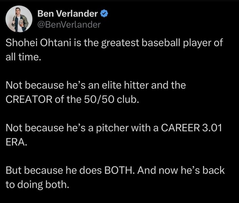Viewport: 239px width, 203px height.
Task: Click the words "Shohei Ohtani" in the tweet
Action: [x=38, y=42]
